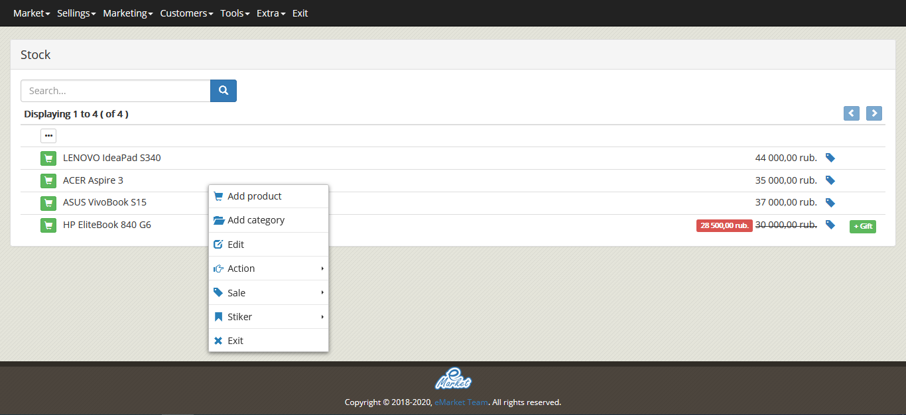
Task: Click the red 28 500,00 rub. sale badge
Action: click(x=724, y=225)
